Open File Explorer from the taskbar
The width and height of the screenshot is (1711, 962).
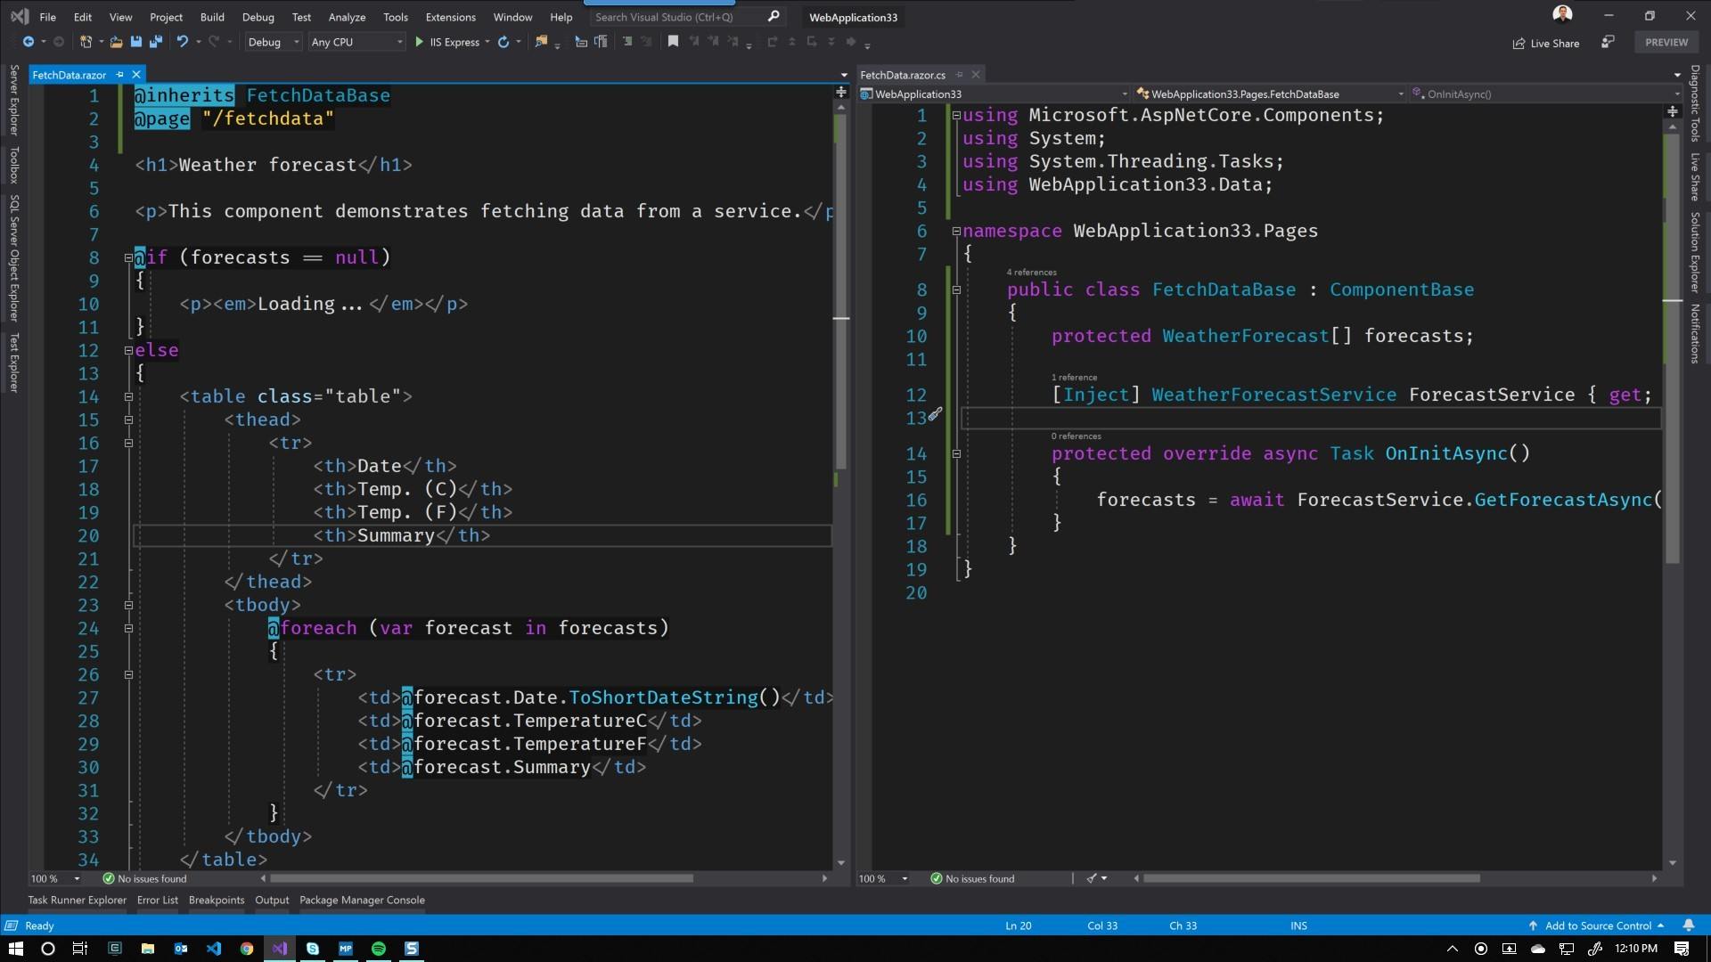click(148, 949)
